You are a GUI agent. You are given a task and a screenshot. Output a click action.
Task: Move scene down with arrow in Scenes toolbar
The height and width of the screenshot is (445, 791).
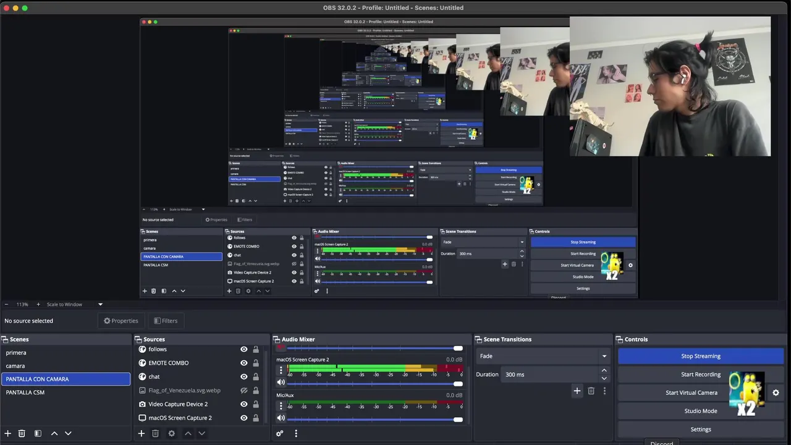click(x=68, y=434)
